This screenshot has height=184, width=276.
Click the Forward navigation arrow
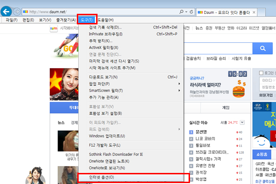click(17, 12)
